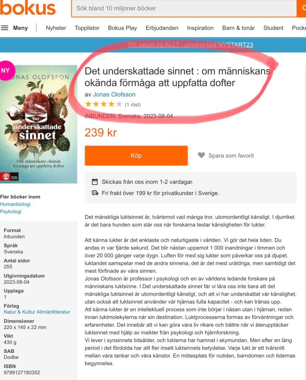Open Natur & Kultur Allmänlitteratur publisher link
This screenshot has height=380, width=306.
pos(37,312)
